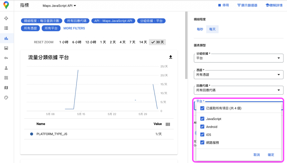Screen dimensions: 287x163
Task: Click the 所有憑證 filter chip
Action: (30, 28)
